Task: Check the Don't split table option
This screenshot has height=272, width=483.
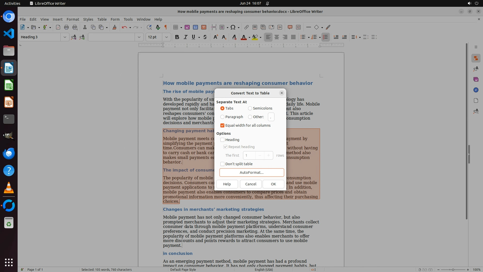Action: [x=222, y=164]
